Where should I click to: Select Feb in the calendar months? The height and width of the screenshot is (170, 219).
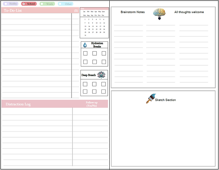88,12
